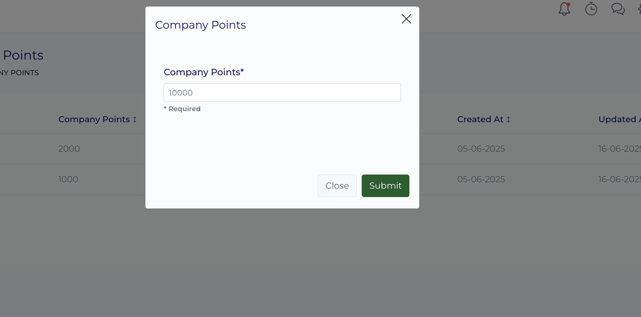Click the Updated At column header
The width and height of the screenshot is (641, 317).
(618, 120)
